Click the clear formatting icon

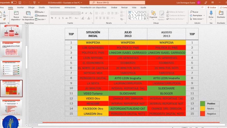[x=91, y=13]
